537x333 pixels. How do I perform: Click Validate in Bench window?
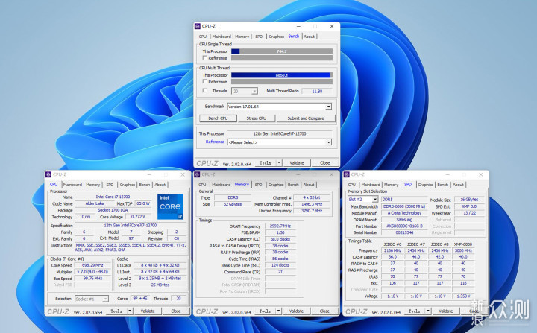click(297, 163)
